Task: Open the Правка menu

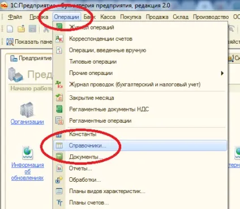Action: [39, 17]
